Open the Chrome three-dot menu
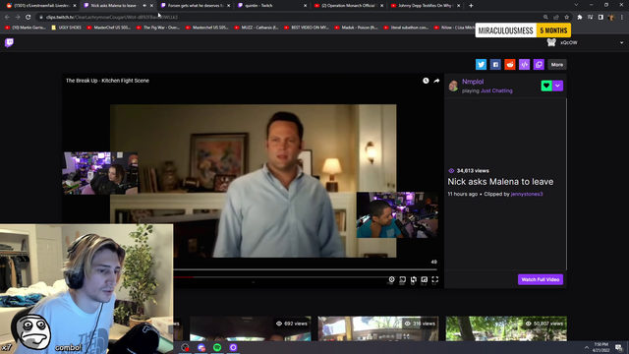Image resolution: width=629 pixels, height=354 pixels. point(622,18)
